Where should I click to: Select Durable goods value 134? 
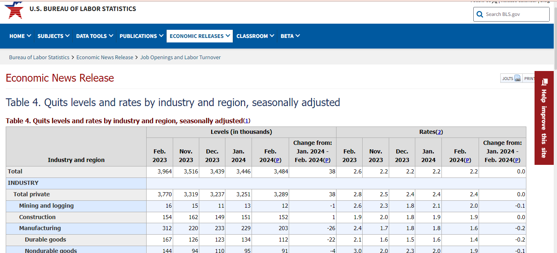click(x=239, y=240)
